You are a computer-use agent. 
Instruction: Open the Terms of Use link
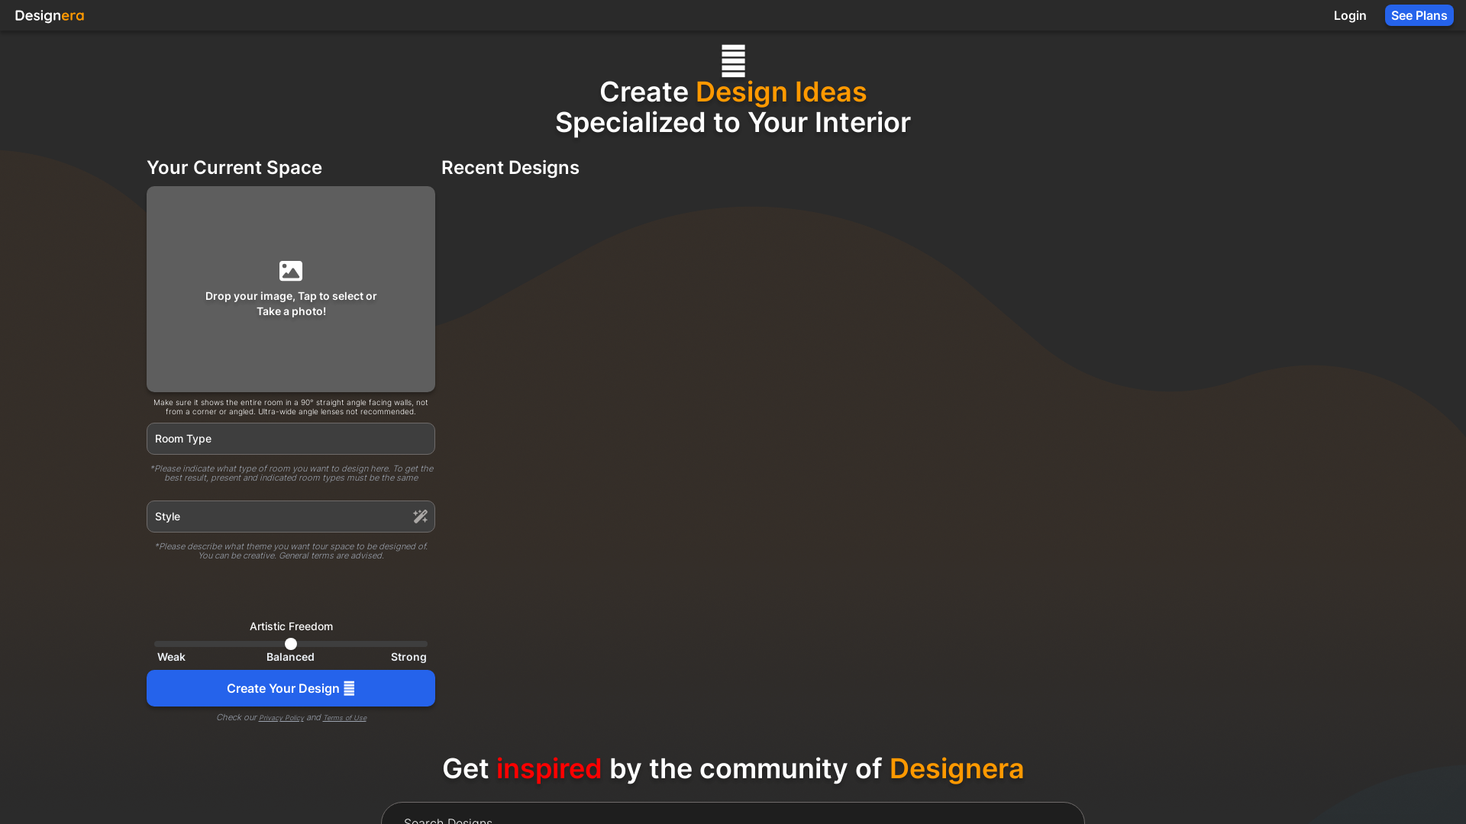click(344, 717)
